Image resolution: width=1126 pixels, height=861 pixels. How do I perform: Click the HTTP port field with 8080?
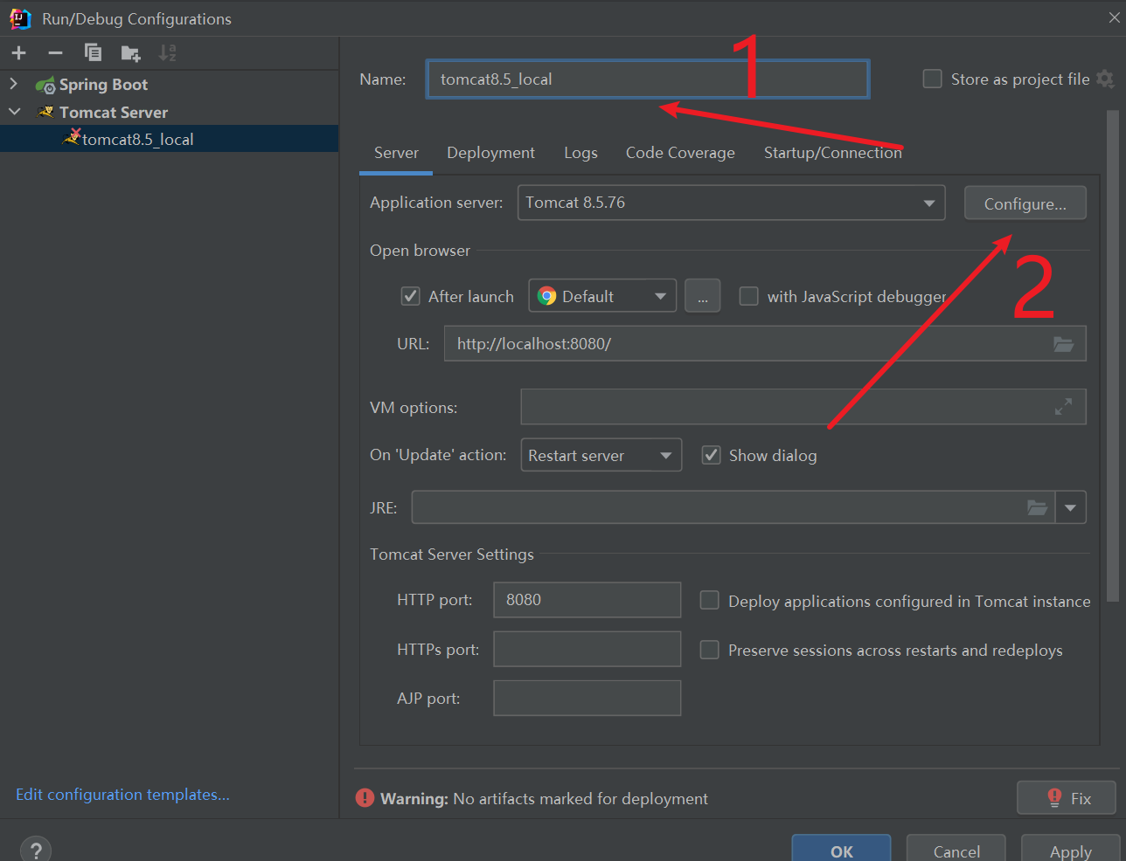tap(587, 600)
